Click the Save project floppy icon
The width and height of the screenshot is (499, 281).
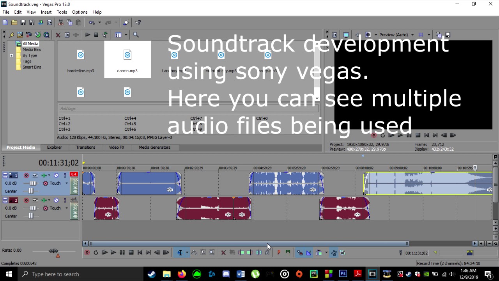pyautogui.click(x=23, y=23)
